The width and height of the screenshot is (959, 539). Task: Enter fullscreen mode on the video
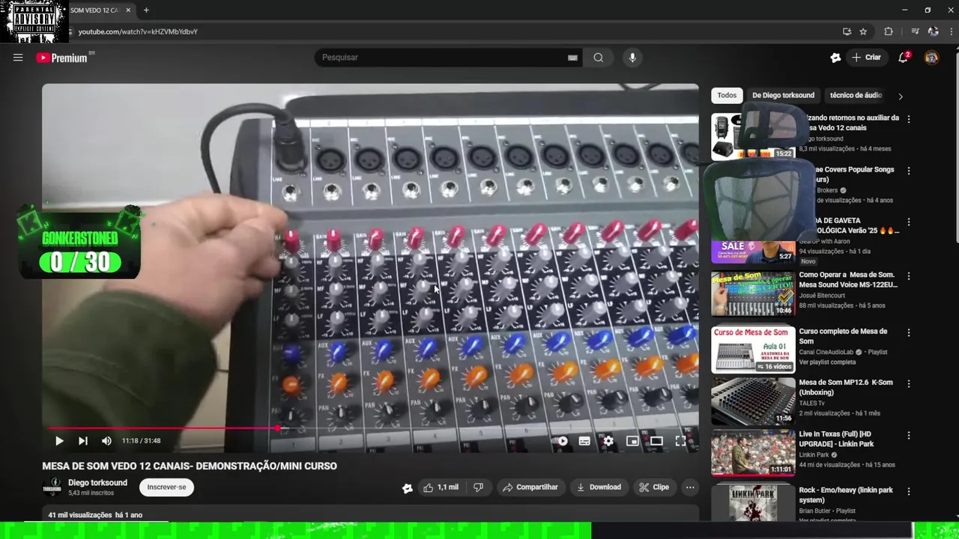[680, 441]
